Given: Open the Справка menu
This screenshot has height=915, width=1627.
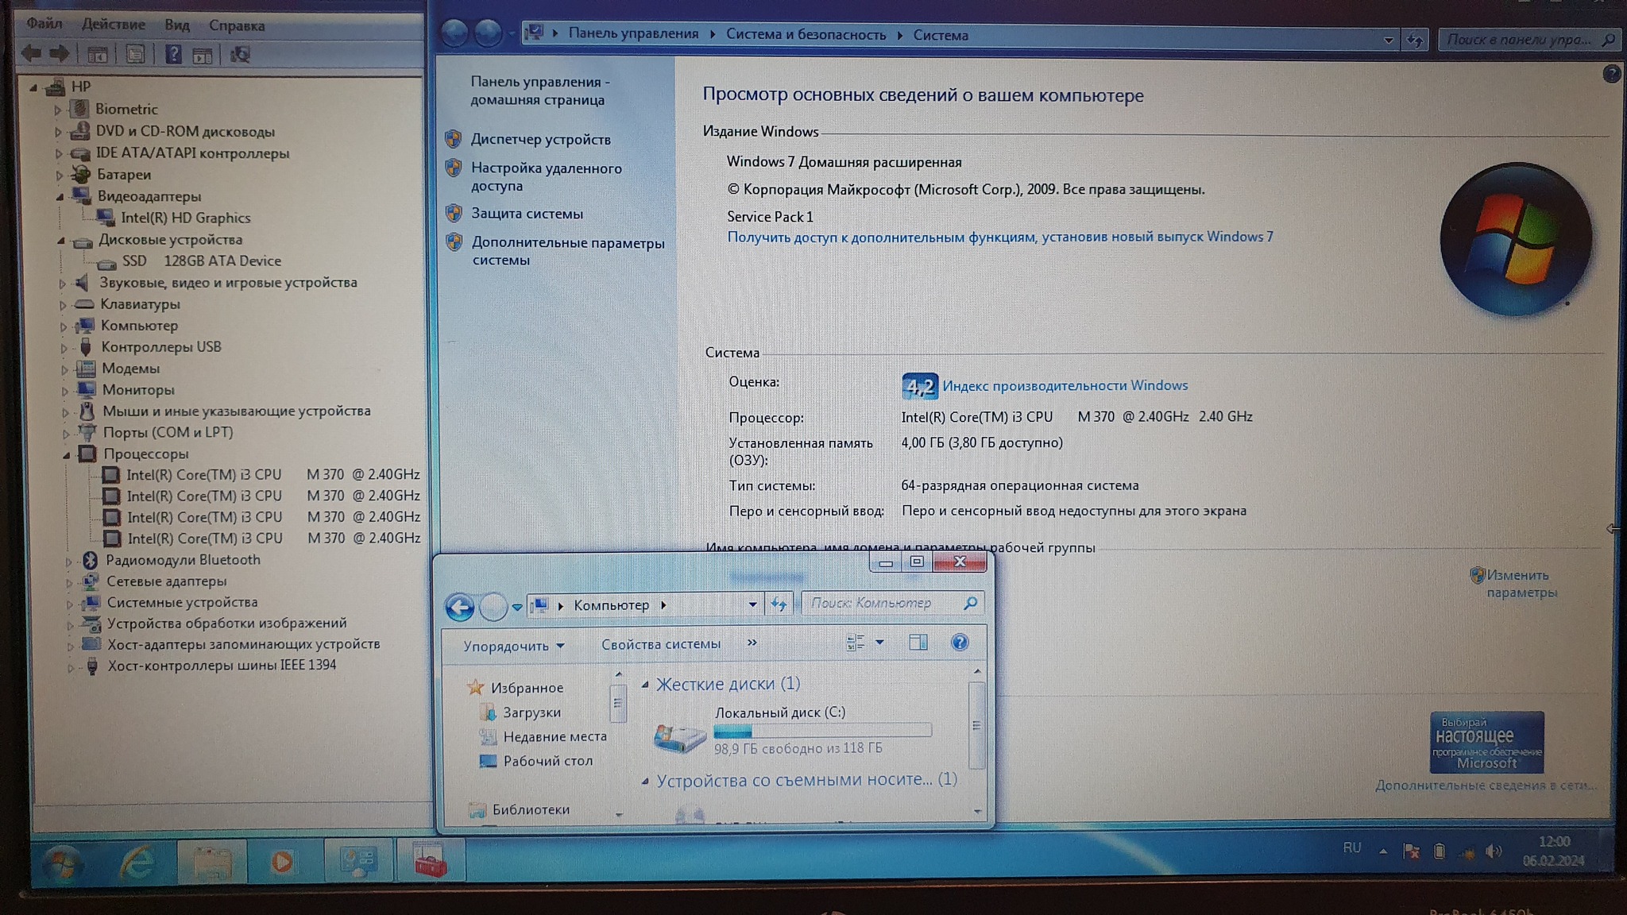Looking at the screenshot, I should click(x=236, y=25).
